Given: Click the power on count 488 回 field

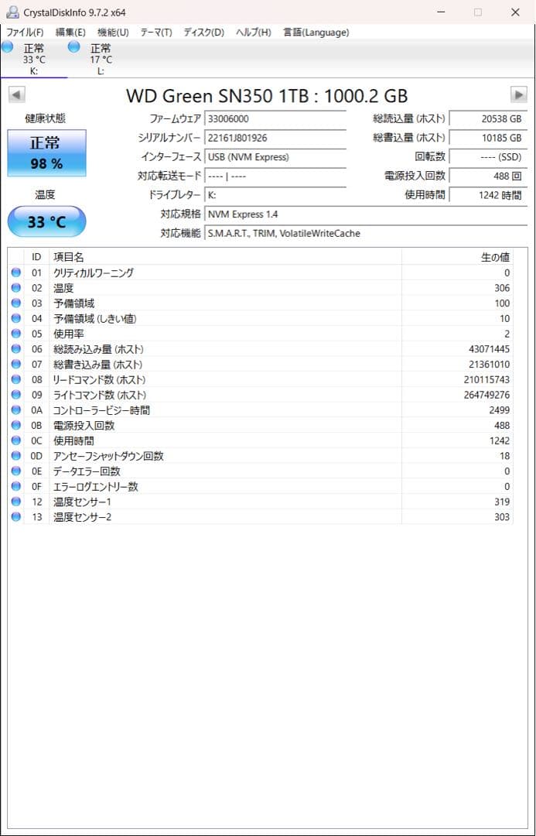Looking at the screenshot, I should point(489,176).
